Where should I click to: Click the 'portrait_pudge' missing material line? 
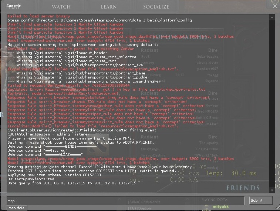click(x=78, y=77)
